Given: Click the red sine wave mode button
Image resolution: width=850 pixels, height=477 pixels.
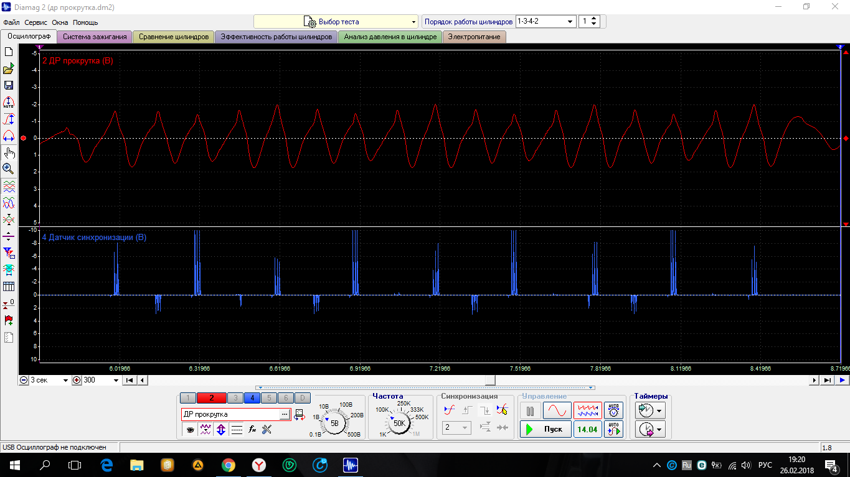Looking at the screenshot, I should (557, 411).
